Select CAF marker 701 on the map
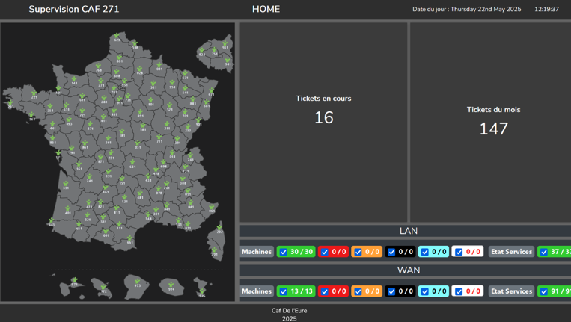This screenshot has height=322, width=571. click(x=185, y=112)
